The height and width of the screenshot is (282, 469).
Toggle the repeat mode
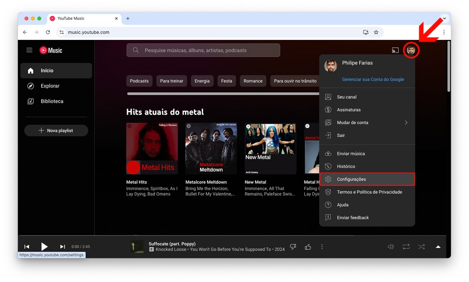(406, 246)
